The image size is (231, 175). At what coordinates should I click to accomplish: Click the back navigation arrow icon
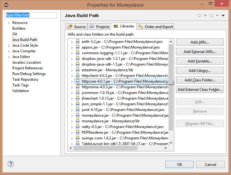(x=199, y=15)
